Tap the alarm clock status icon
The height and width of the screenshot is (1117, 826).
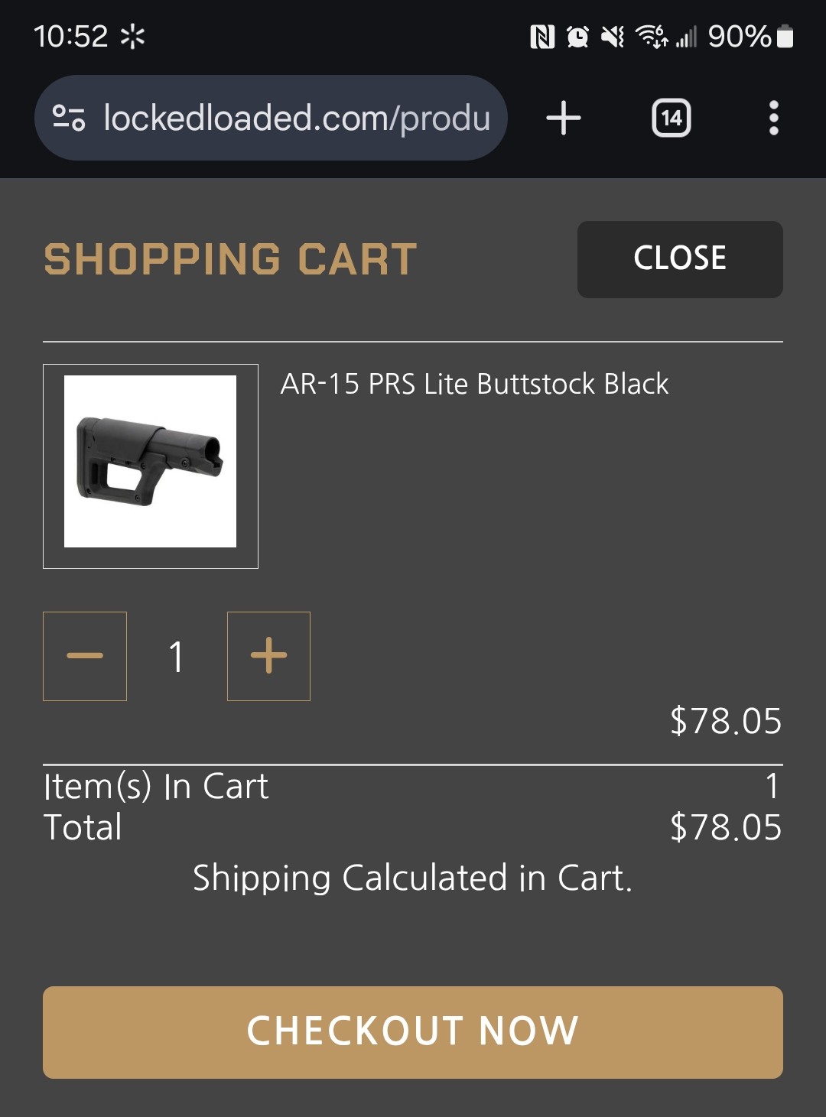[x=577, y=37]
